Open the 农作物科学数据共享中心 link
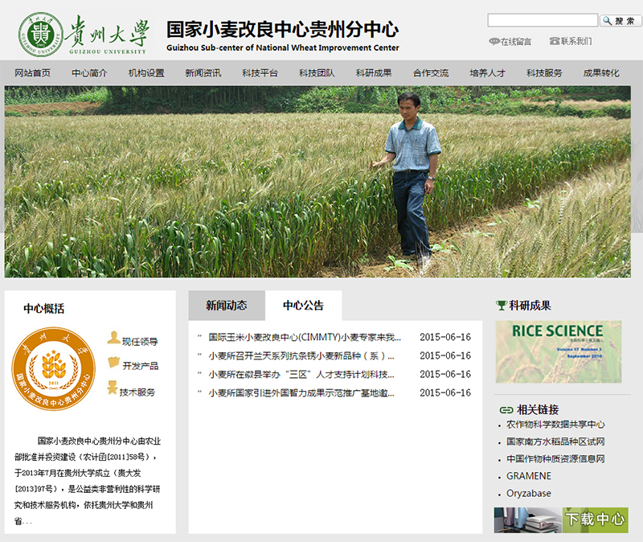643x542 pixels. coord(555,425)
